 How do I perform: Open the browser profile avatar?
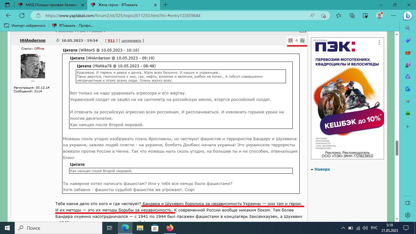click(x=379, y=16)
